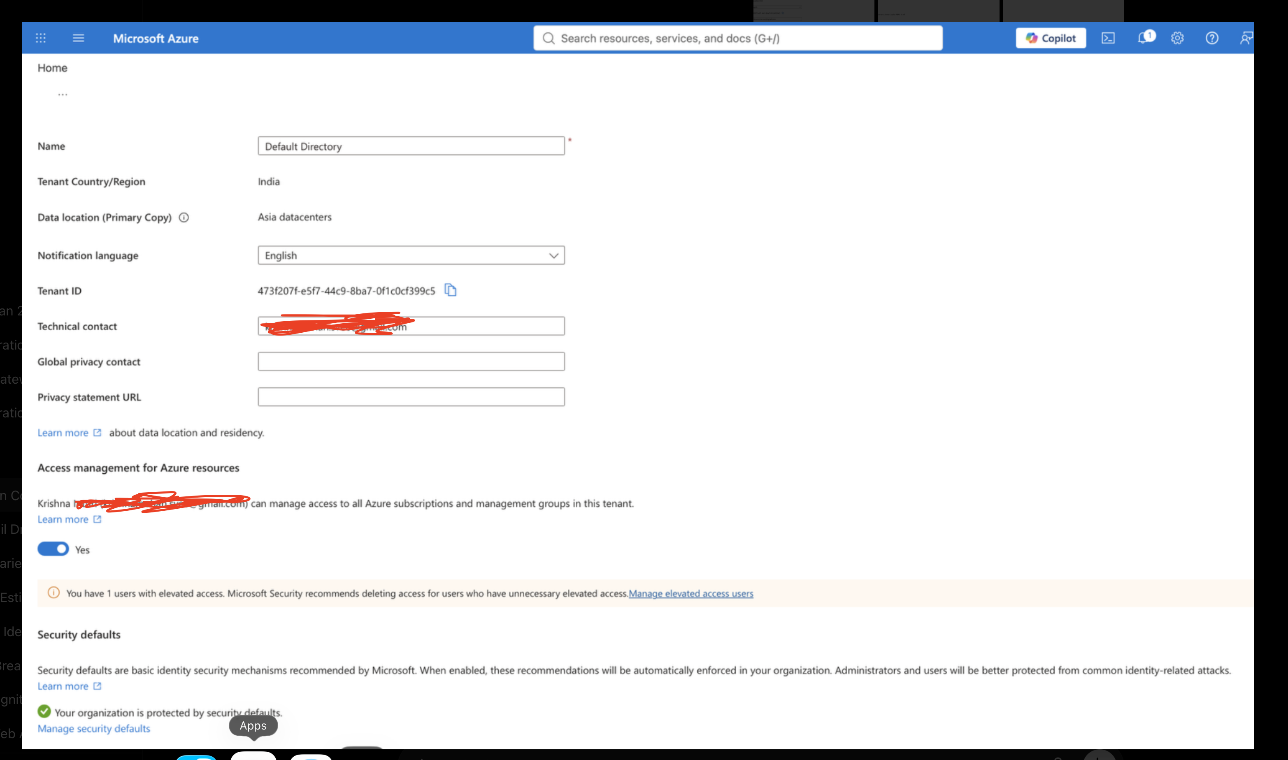Click the Microsoft Azure logo text

pos(156,38)
